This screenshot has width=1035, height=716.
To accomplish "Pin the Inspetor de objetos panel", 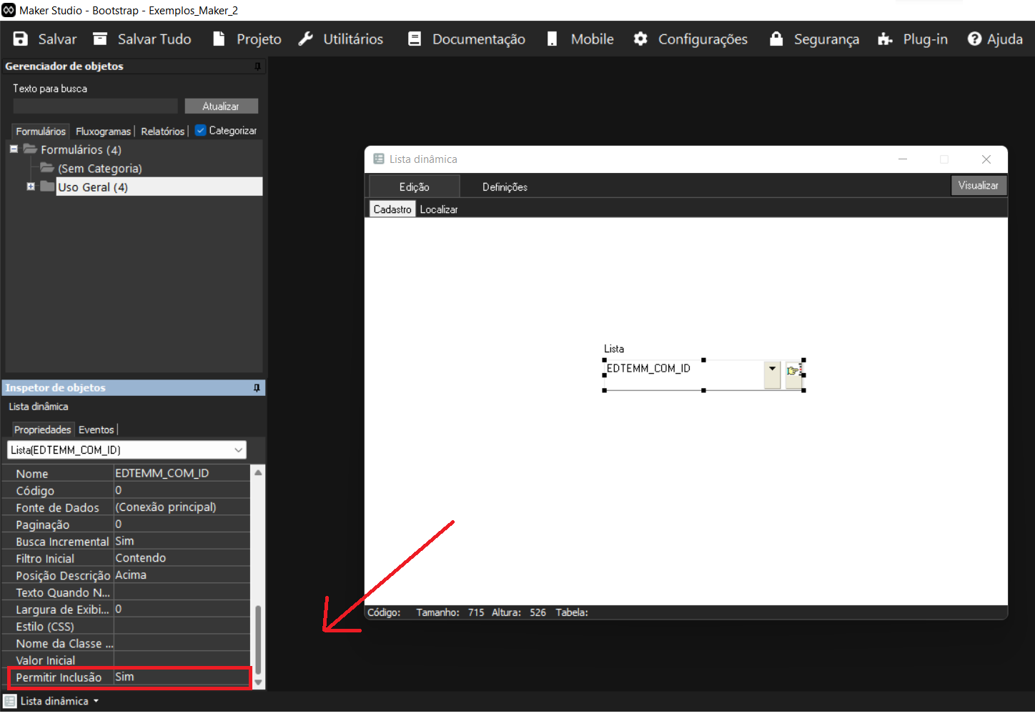I will pos(257,388).
